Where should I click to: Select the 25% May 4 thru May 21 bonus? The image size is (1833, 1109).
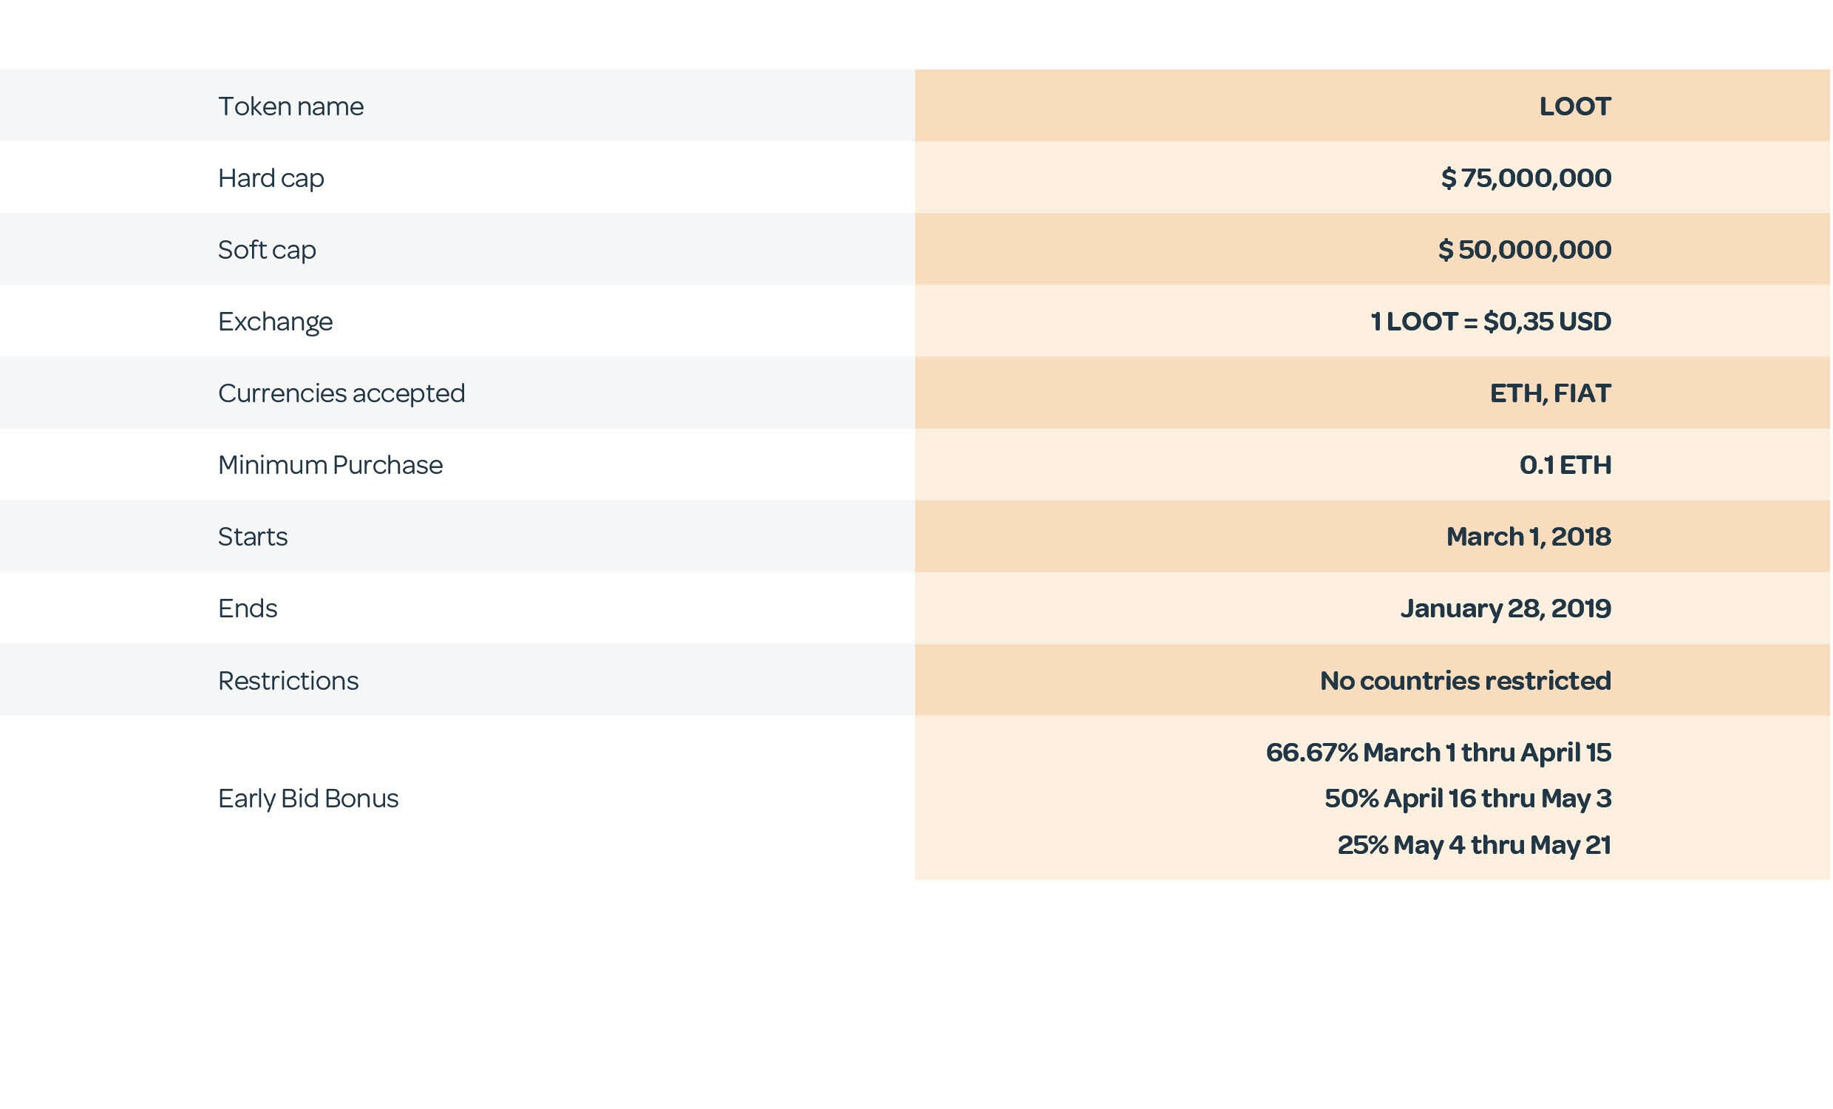pos(1474,846)
